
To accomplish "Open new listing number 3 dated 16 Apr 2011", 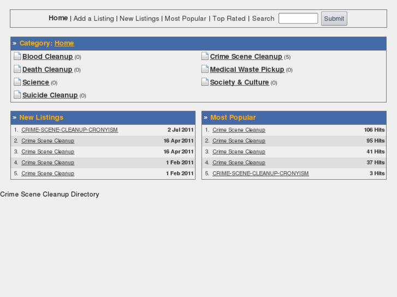I will [48, 151].
